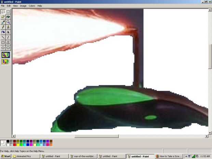The height and width of the screenshot is (159, 212).
Task: Select the Text tool
Action: click(x=8, y=32)
